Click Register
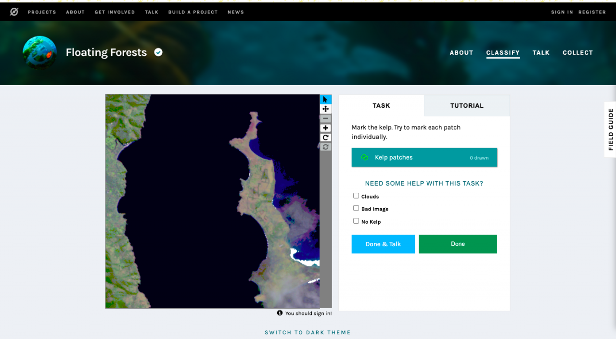The image size is (616, 339). [x=592, y=12]
